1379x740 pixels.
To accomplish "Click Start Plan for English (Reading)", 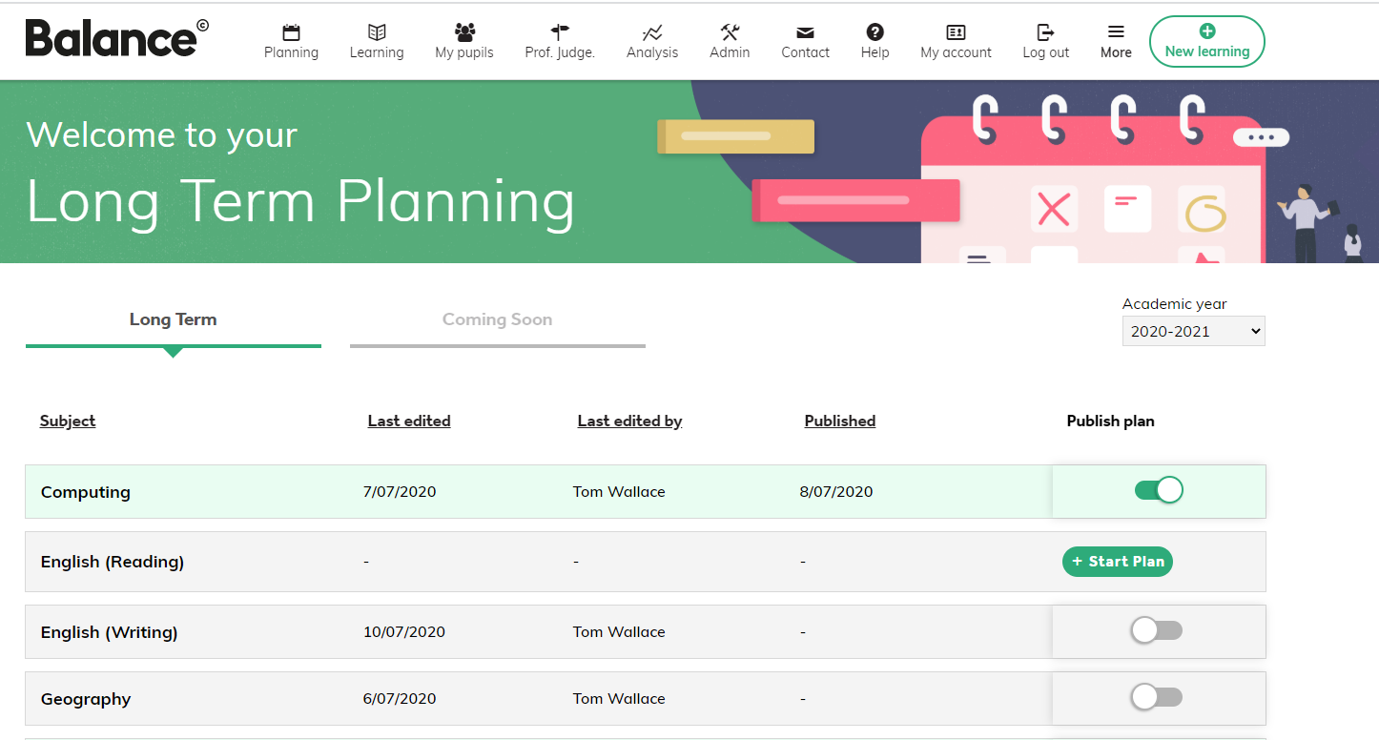I will pos(1118,562).
